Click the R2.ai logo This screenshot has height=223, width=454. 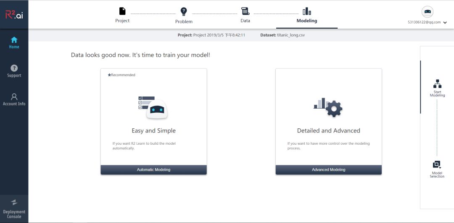[14, 14]
